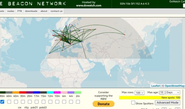185x109 pixels.
Task: Enable the 40m band checkbox
Action: (x=16, y=102)
